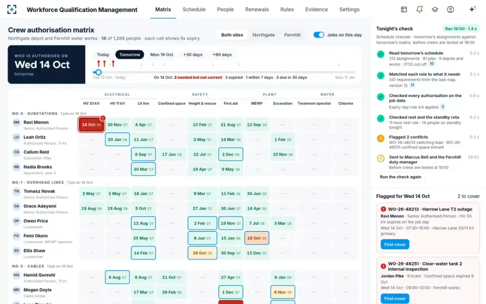Viewport: 486px width, 304px height.
Task: Select Both sites filter
Action: (x=232, y=35)
